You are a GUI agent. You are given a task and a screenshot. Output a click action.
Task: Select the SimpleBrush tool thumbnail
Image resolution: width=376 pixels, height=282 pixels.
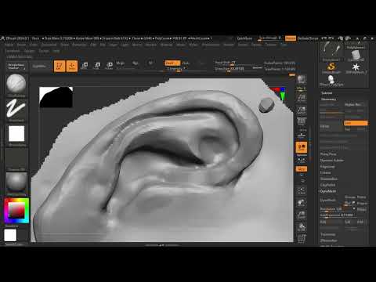click(x=331, y=67)
